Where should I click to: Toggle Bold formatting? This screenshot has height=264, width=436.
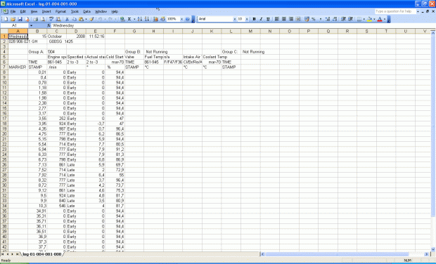254,19
